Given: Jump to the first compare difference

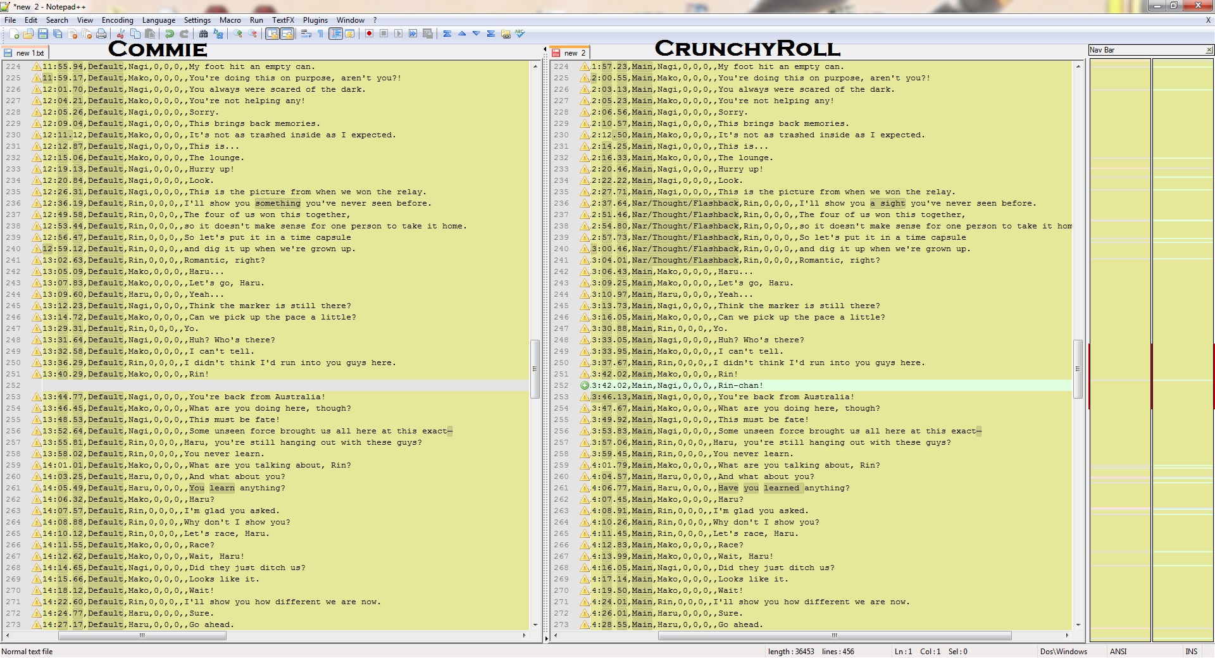Looking at the screenshot, I should [x=447, y=34].
